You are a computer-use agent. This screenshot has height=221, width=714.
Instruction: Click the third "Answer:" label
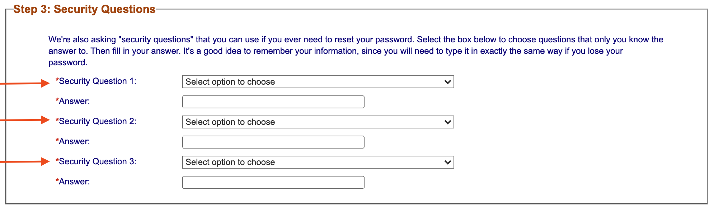pyautogui.click(x=74, y=182)
